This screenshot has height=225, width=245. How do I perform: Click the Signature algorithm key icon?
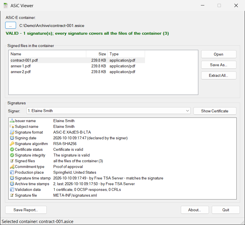click(12, 144)
